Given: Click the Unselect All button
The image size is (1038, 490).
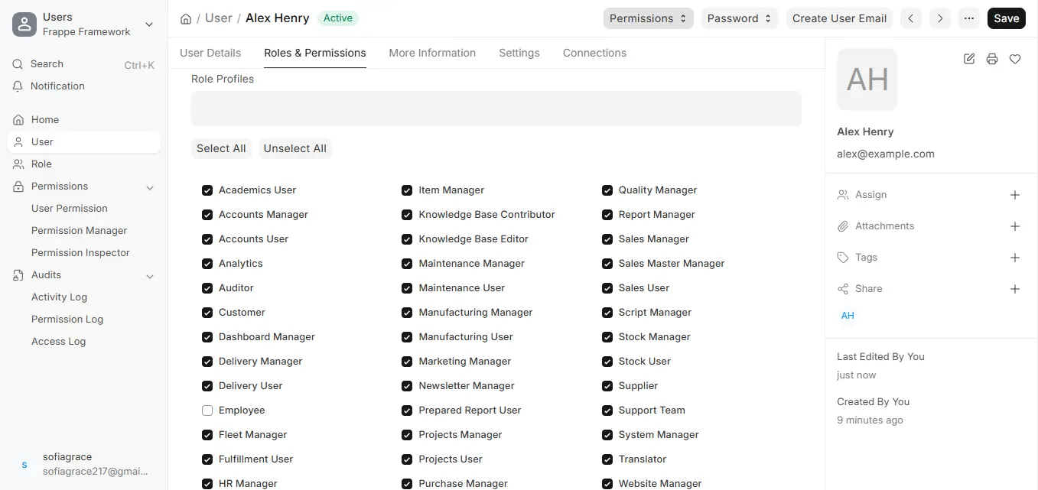Looking at the screenshot, I should [295, 149].
